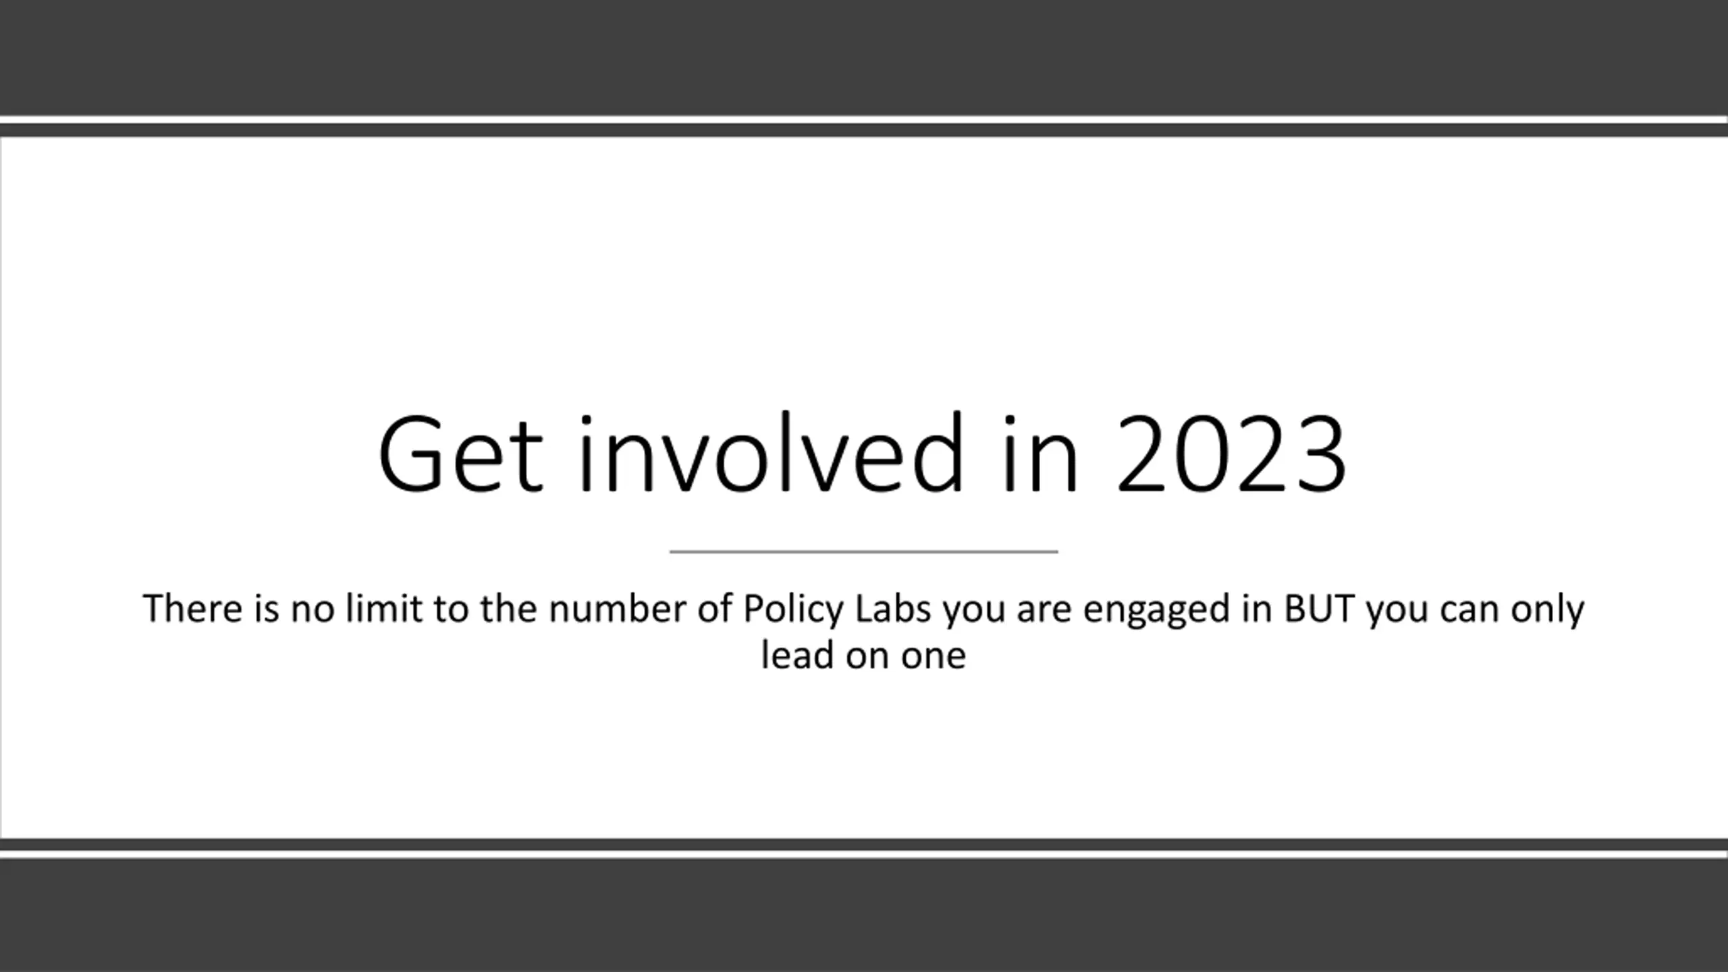Click the thin white stripe in bottom banner
This screenshot has height=972, width=1728.
864,855
